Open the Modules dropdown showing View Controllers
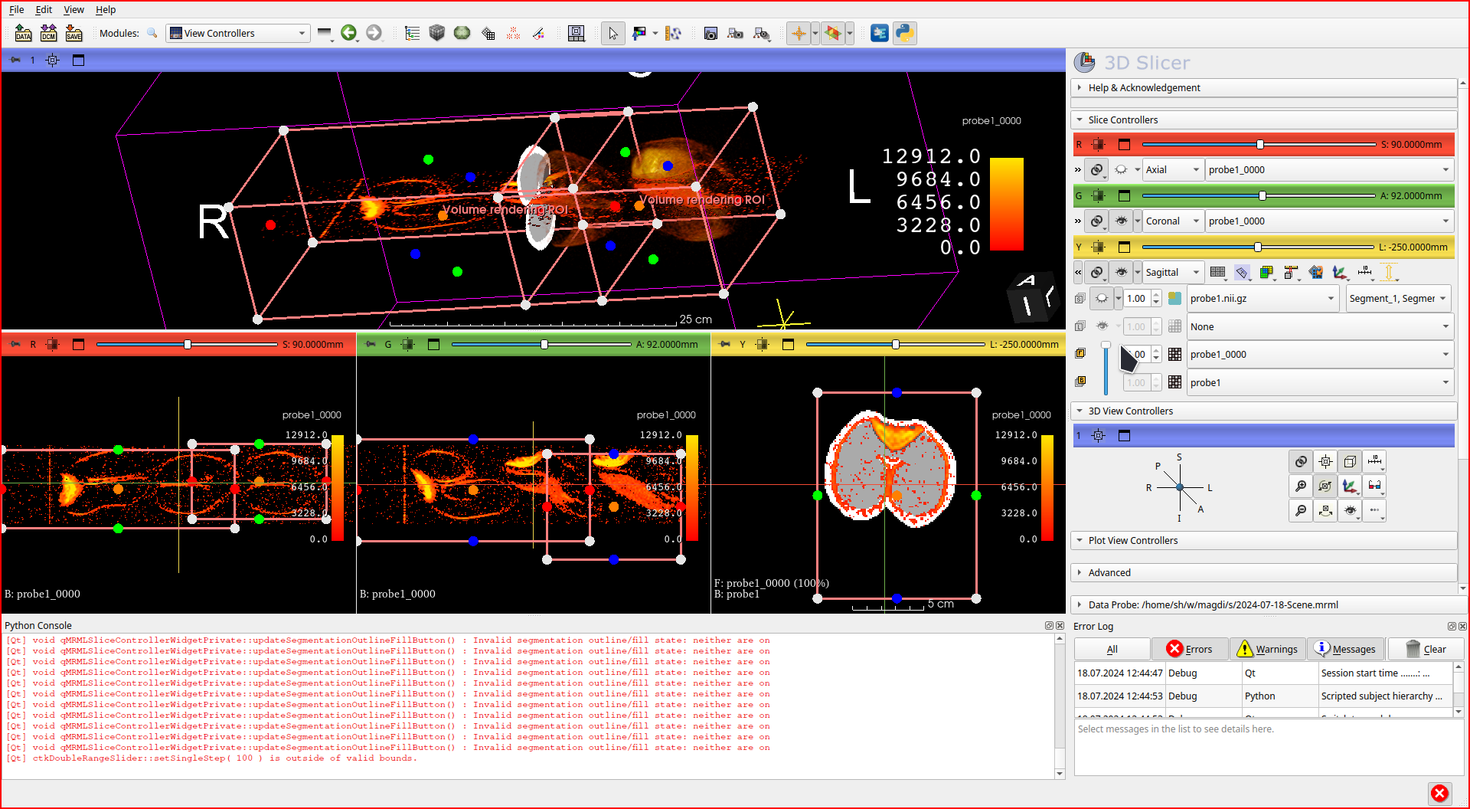 [x=237, y=33]
